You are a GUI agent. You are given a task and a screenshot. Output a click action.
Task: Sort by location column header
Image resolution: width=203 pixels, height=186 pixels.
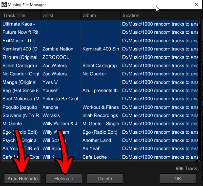(159, 15)
